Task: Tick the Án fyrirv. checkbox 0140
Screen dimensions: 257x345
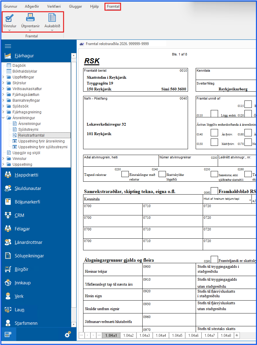Action: pos(214,133)
